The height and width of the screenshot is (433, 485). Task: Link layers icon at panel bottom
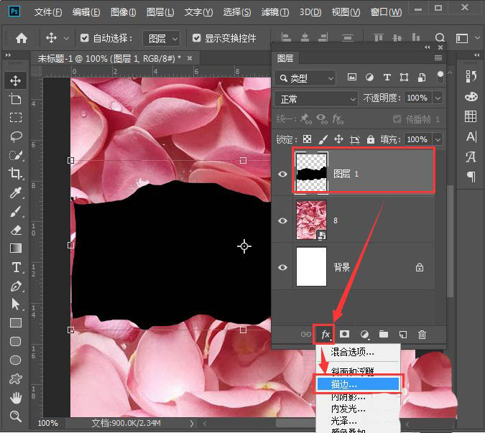[x=305, y=335]
